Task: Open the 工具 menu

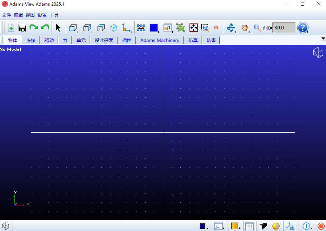Action: point(54,15)
